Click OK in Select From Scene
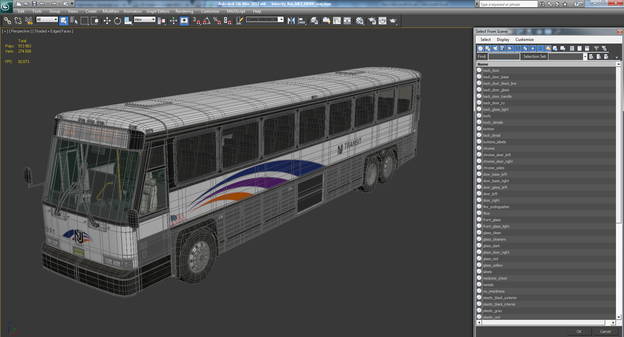Image resolution: width=624 pixels, height=337 pixels. (x=579, y=332)
